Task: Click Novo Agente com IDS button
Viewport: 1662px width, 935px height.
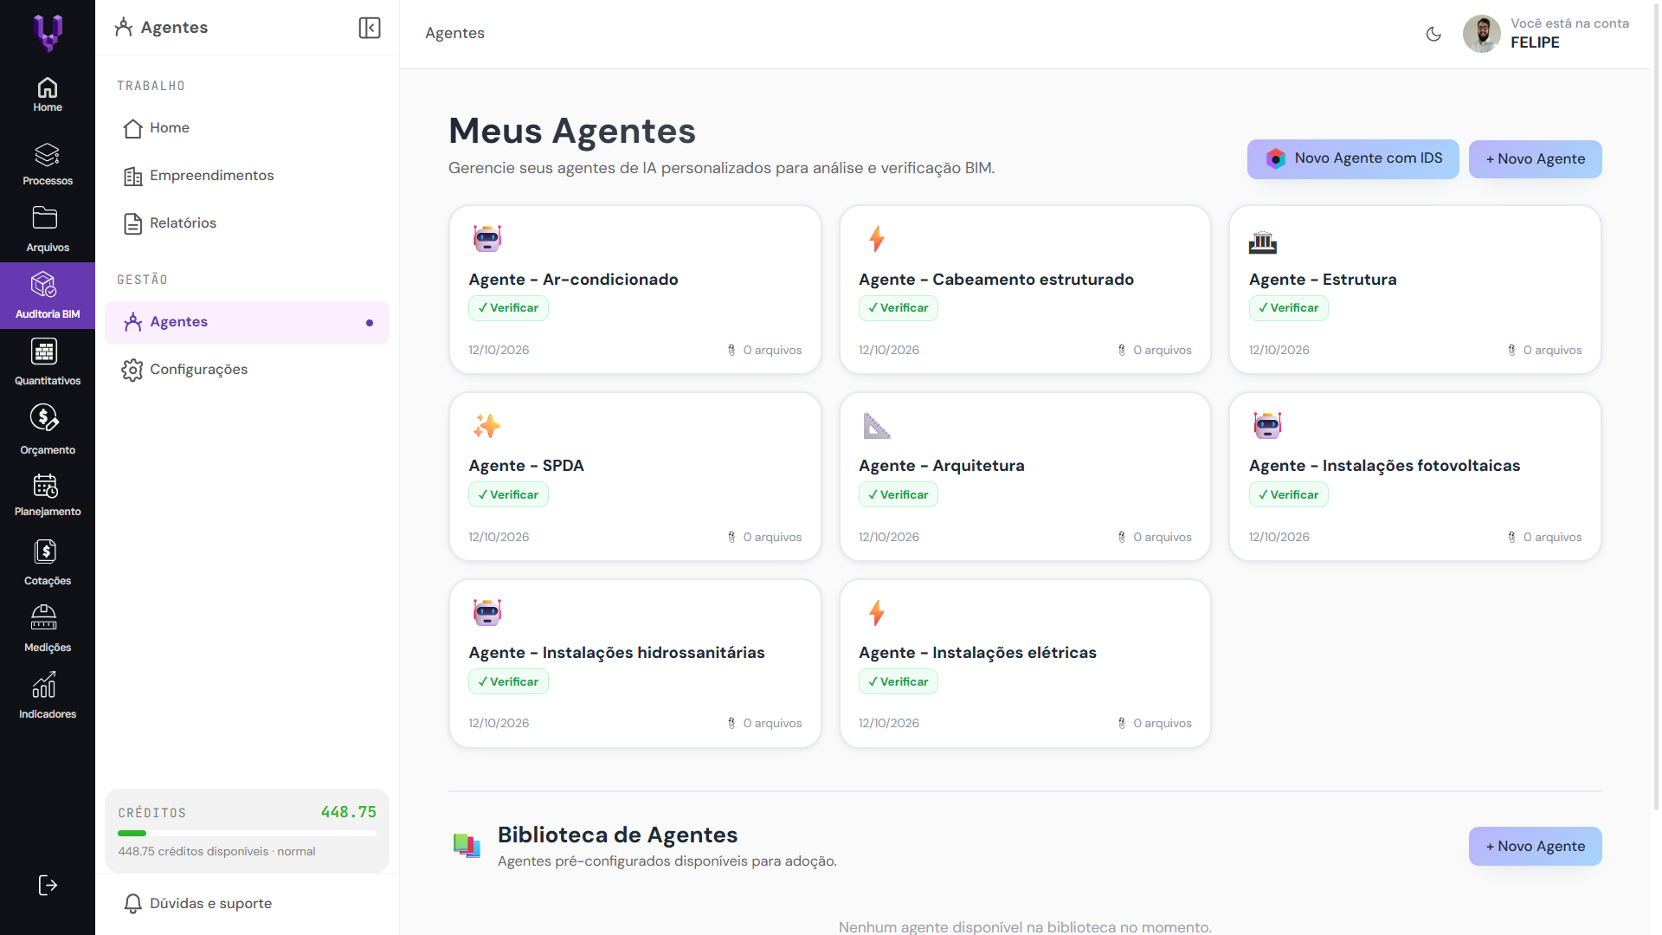Action: 1353,158
